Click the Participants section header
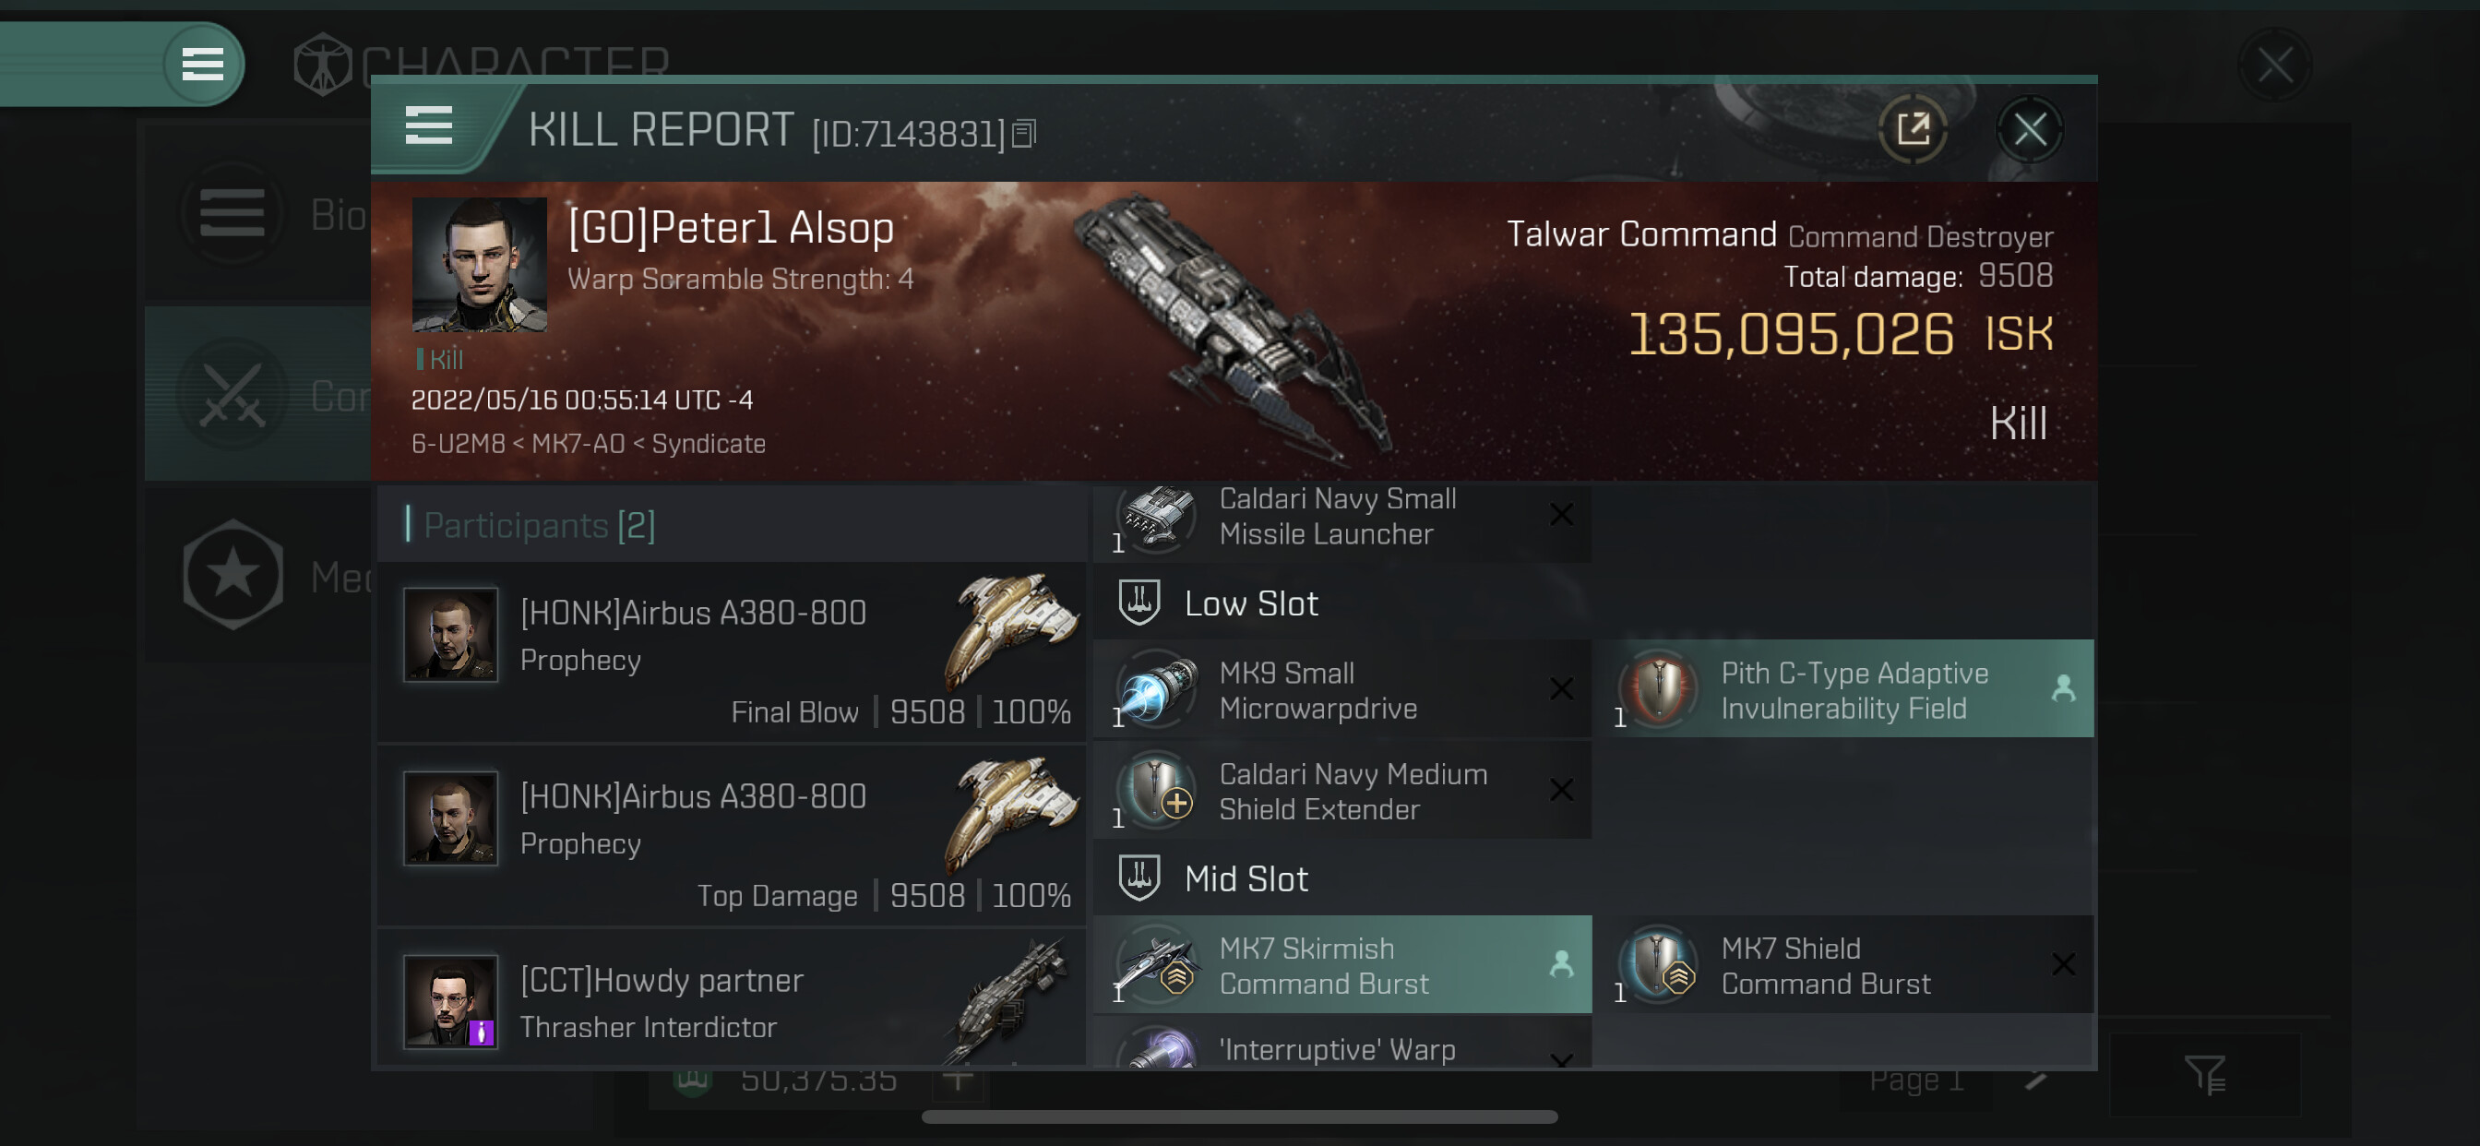This screenshot has width=2480, height=1146. [539, 526]
